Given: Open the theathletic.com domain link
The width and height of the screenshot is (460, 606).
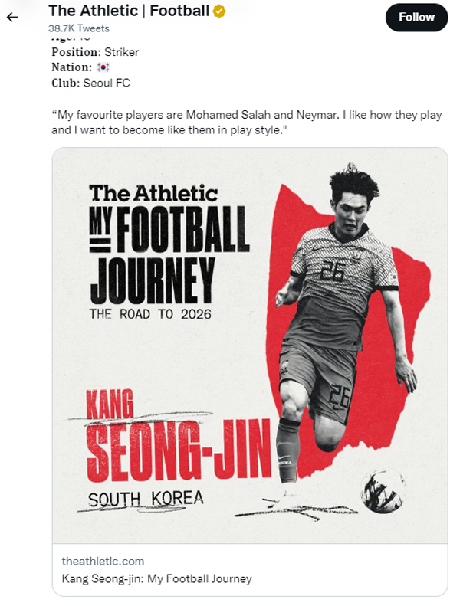Looking at the screenshot, I should point(103,561).
